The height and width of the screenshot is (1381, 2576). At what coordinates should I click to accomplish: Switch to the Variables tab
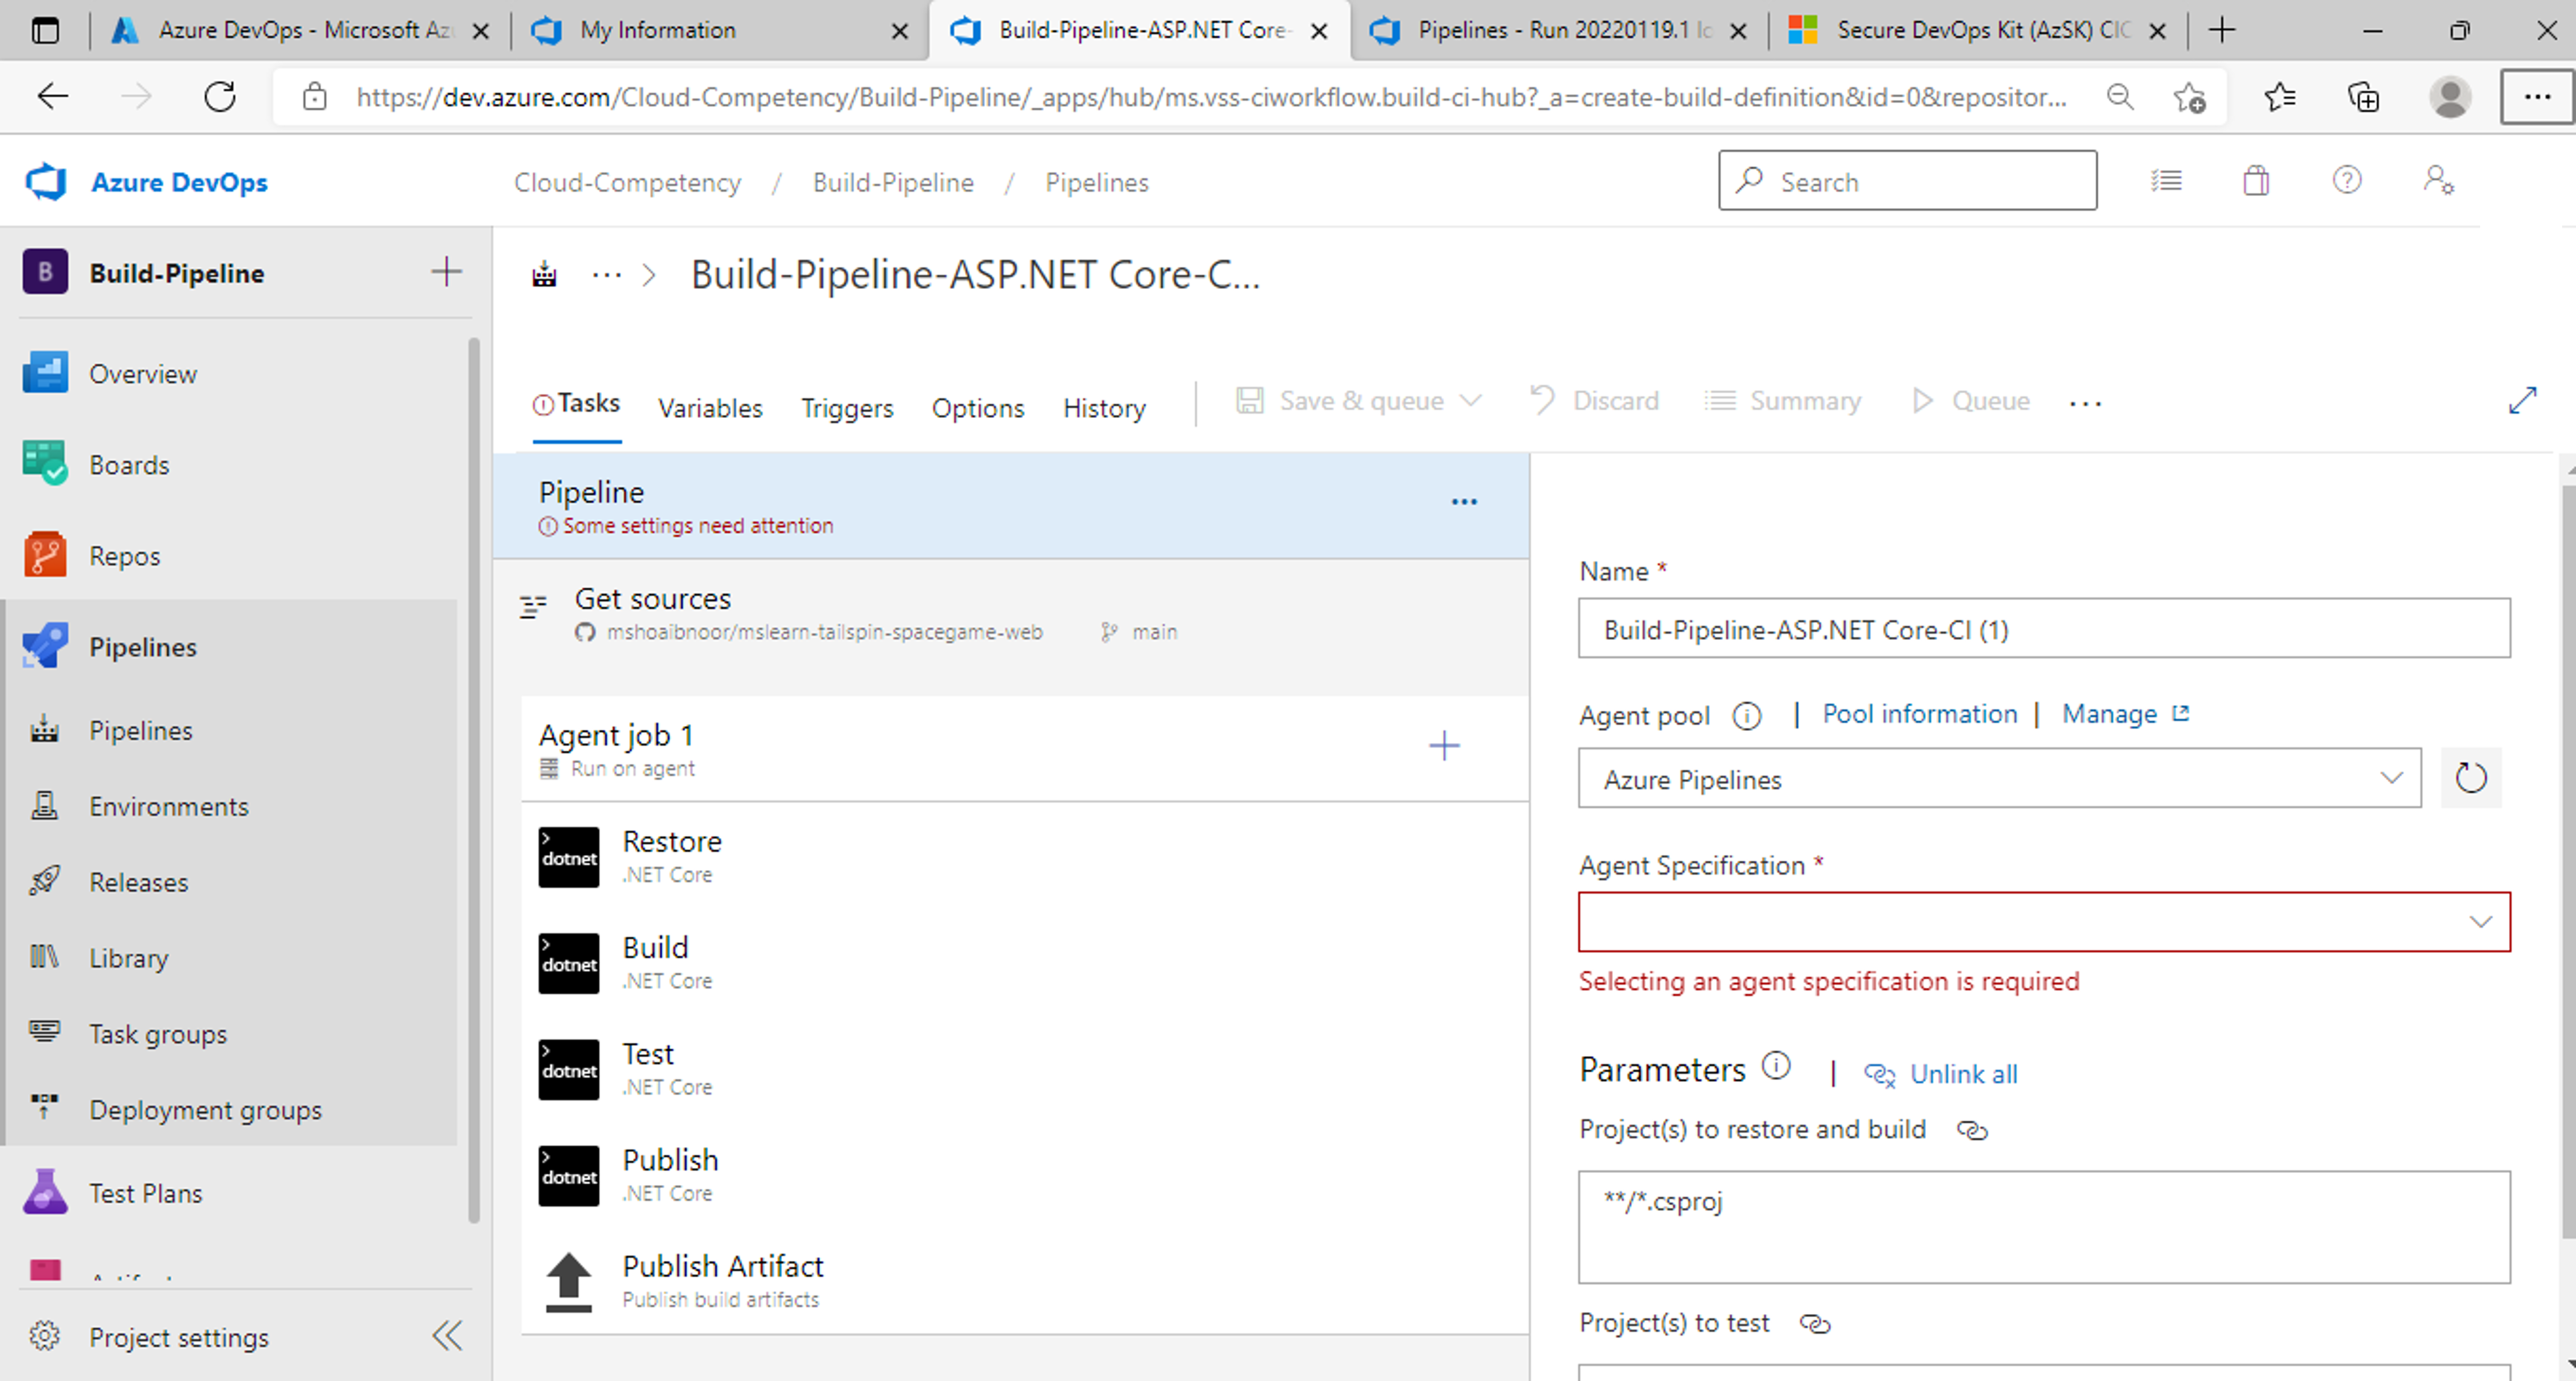tap(710, 408)
